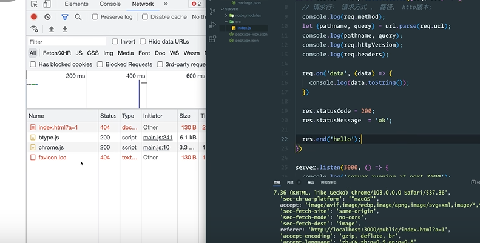
Task: Filter requests by WS type
Action: pyautogui.click(x=175, y=53)
